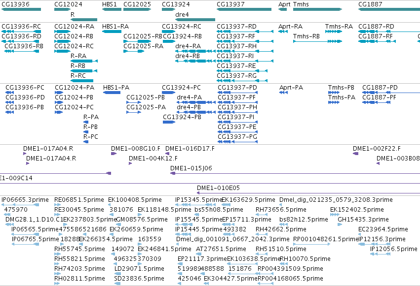Click EST GH15435.3prime
The height and width of the screenshot is (286, 420).
click(340, 224)
